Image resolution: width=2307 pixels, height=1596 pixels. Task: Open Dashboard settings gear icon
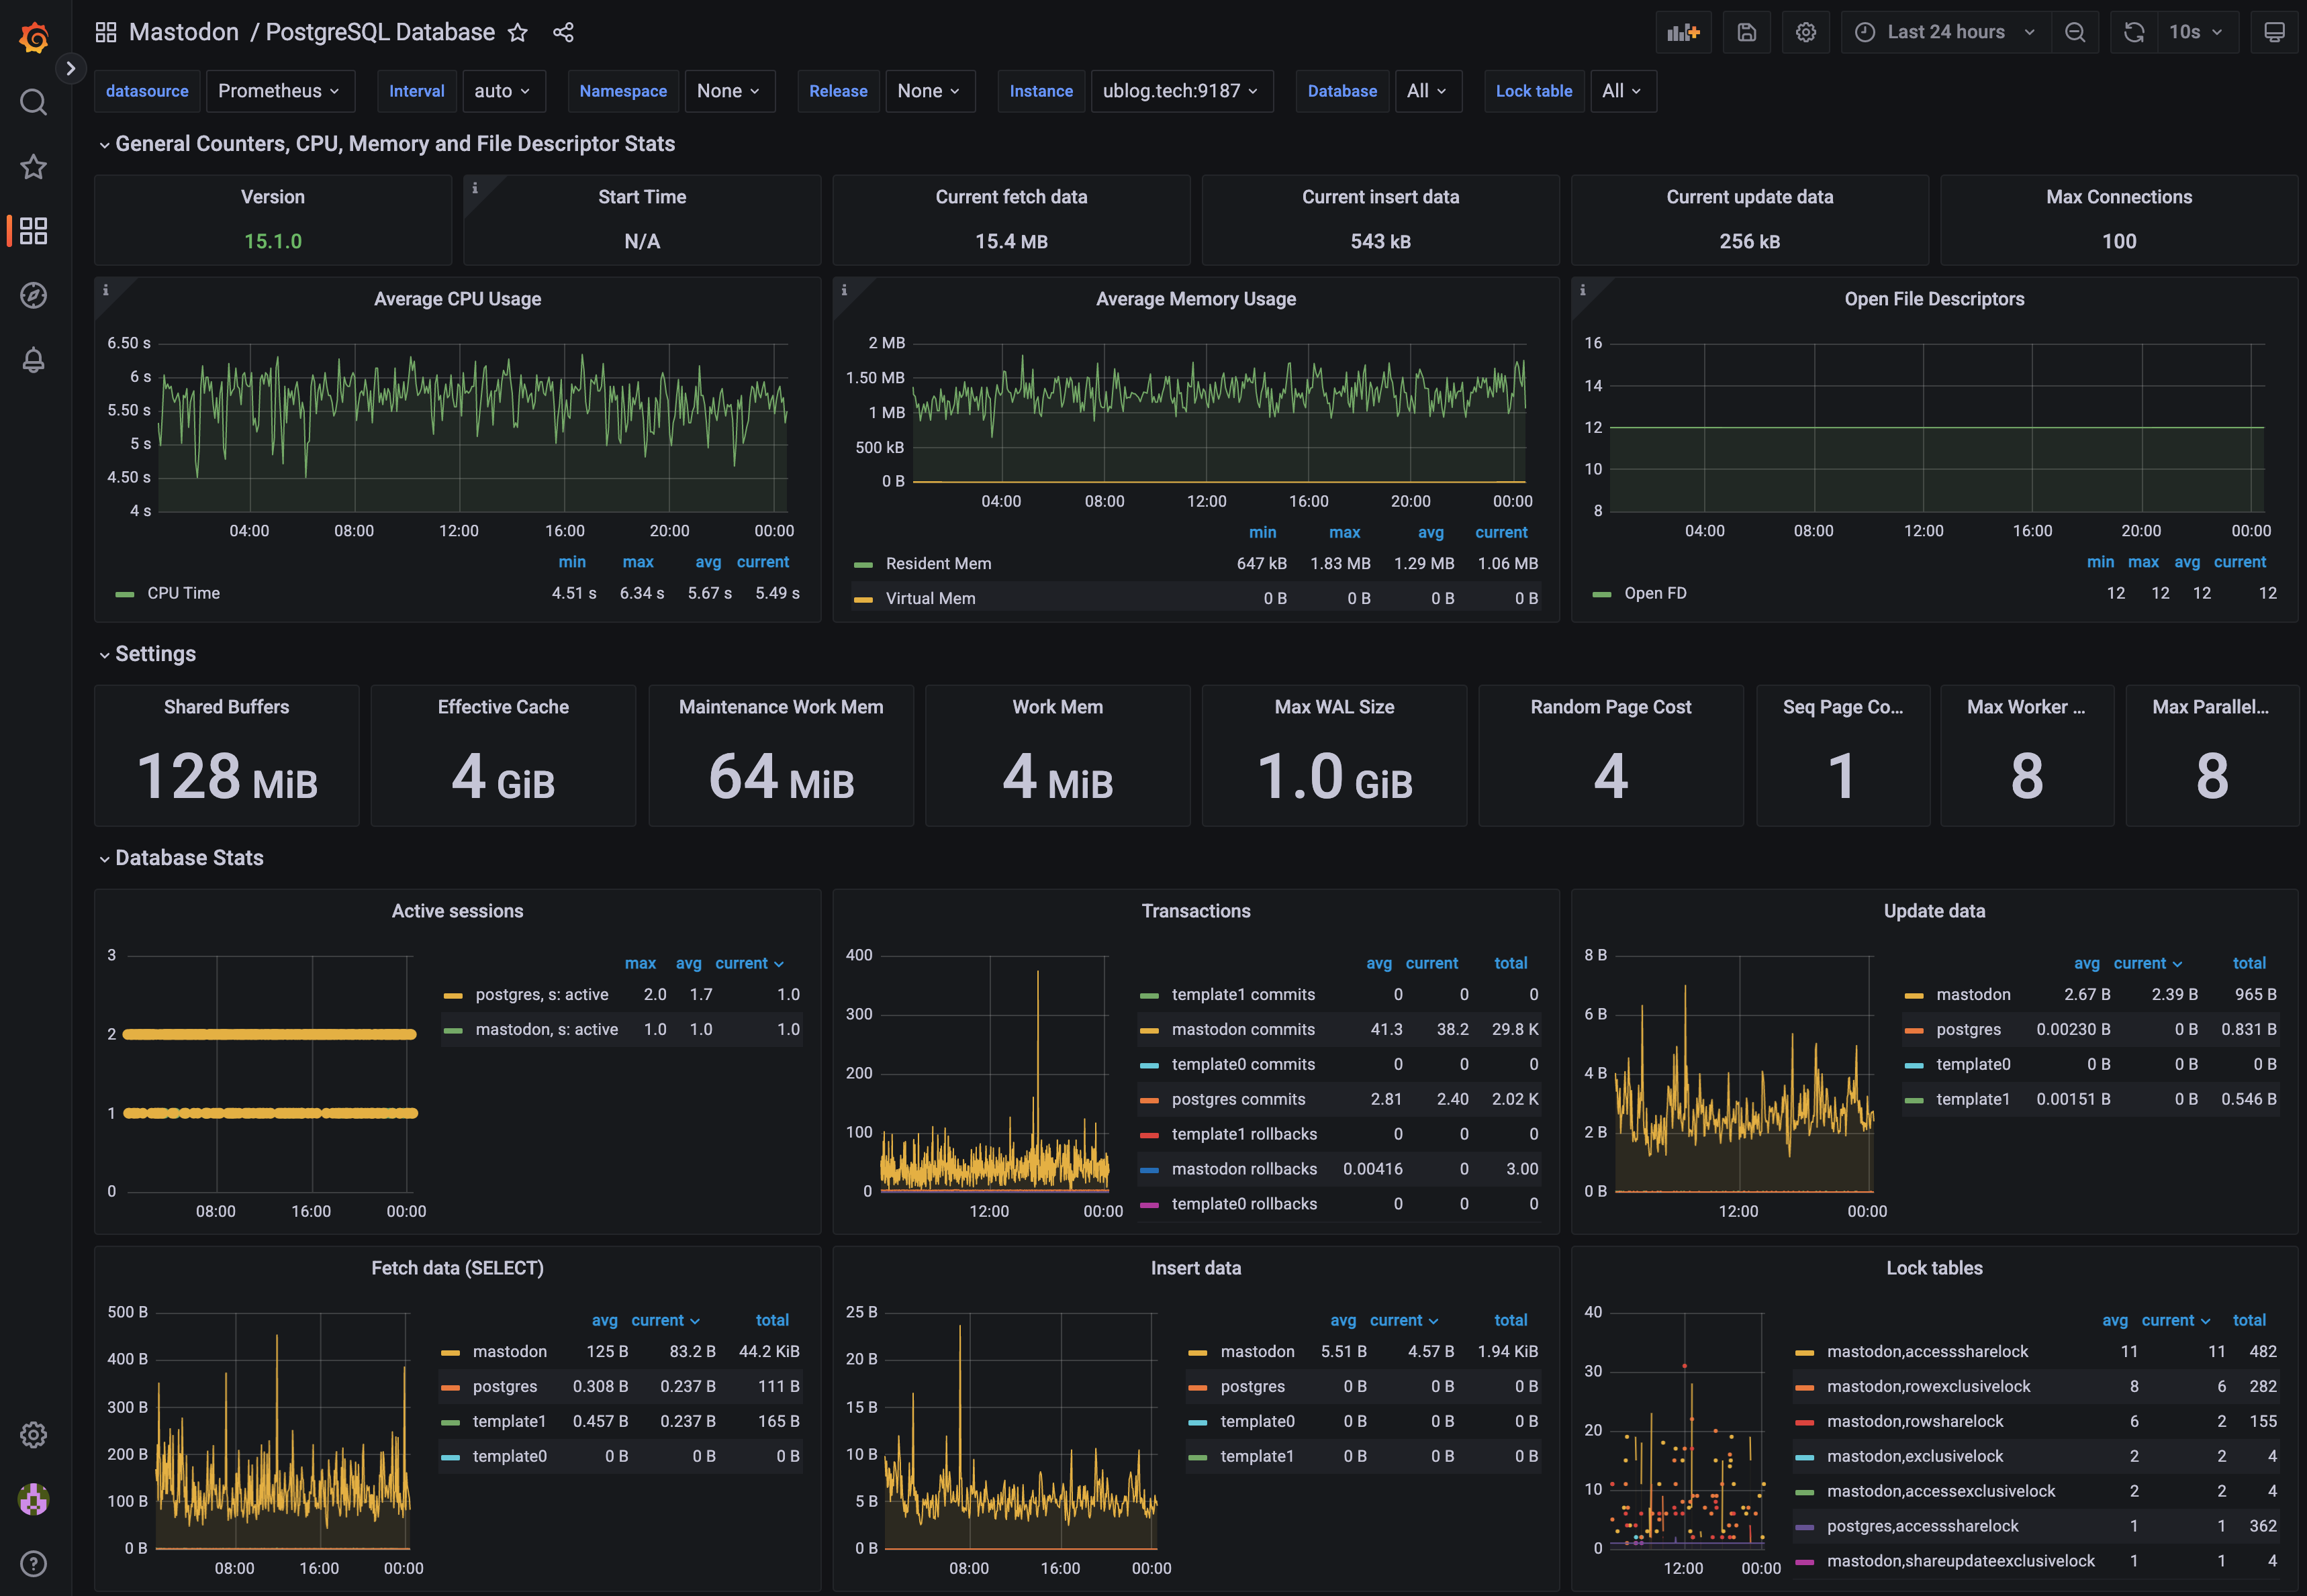coord(1805,32)
